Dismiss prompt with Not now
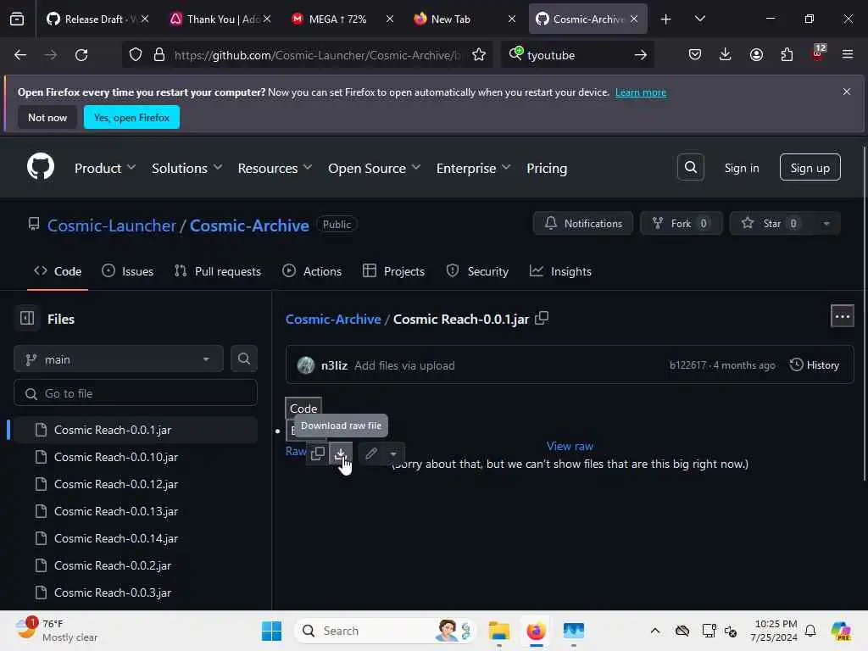The image size is (868, 651). pos(47,117)
